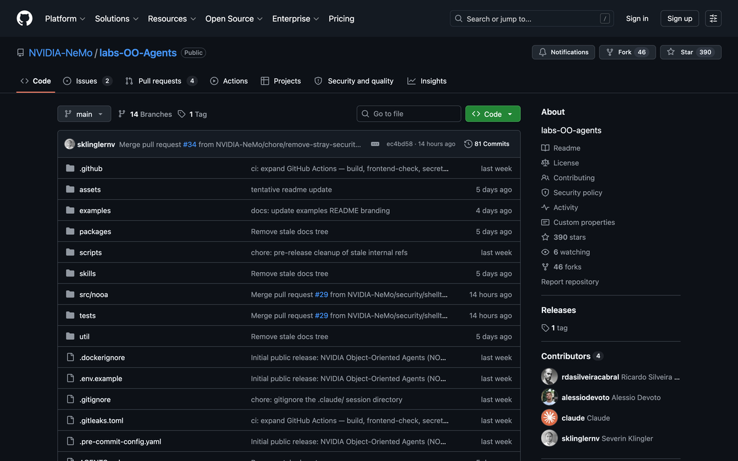Click Report repository link
The image size is (738, 461).
[570, 282]
